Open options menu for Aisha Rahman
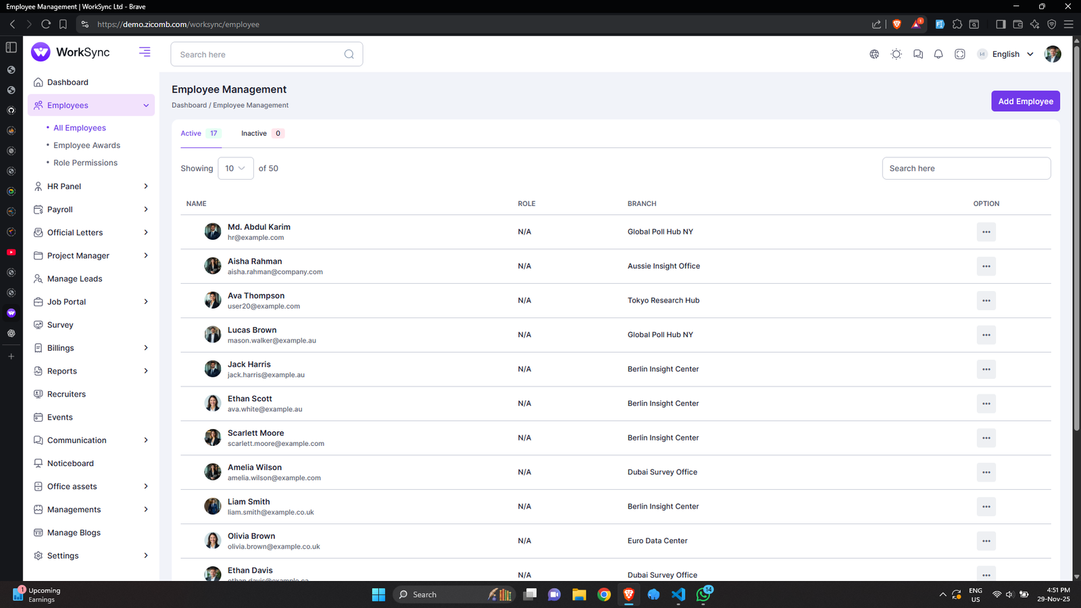Viewport: 1081px width, 608px height. [986, 266]
